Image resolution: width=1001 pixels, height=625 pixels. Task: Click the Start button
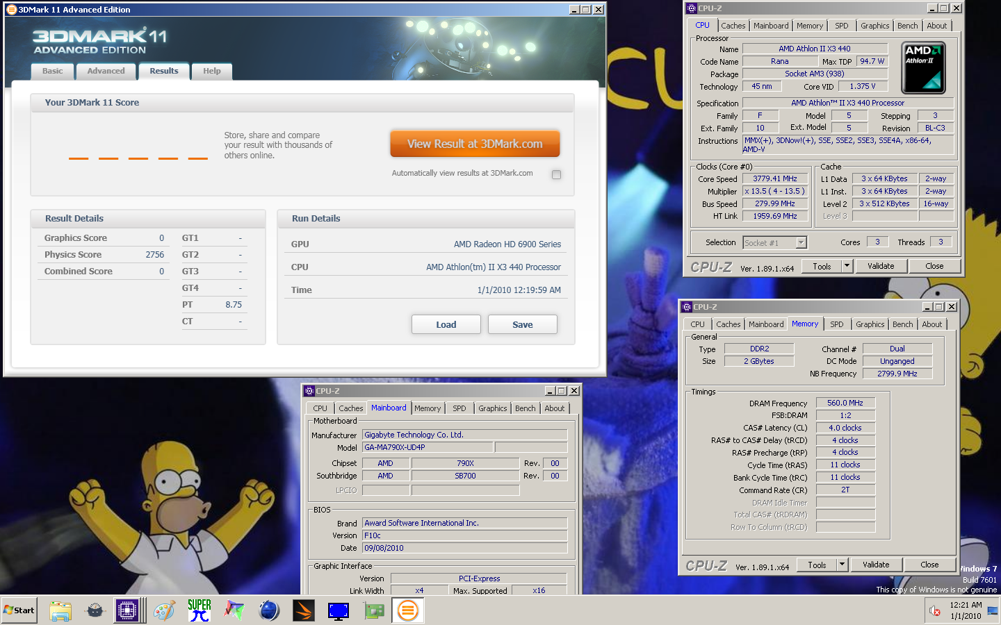point(19,610)
